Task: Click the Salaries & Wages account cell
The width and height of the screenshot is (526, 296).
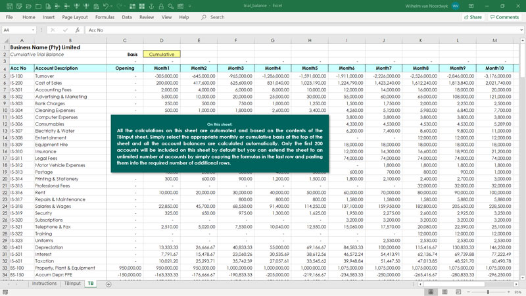Action: [70, 207]
